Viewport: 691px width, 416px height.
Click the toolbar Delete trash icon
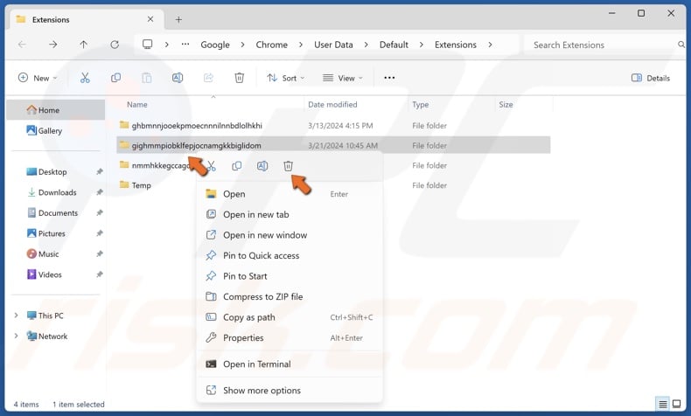[x=240, y=78]
